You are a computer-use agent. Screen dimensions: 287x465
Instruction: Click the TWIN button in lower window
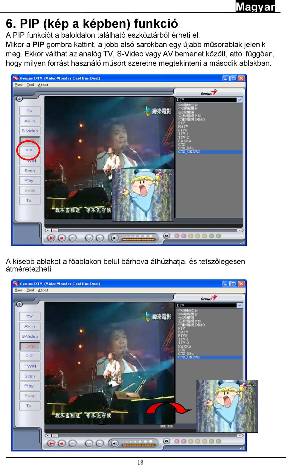(30, 366)
